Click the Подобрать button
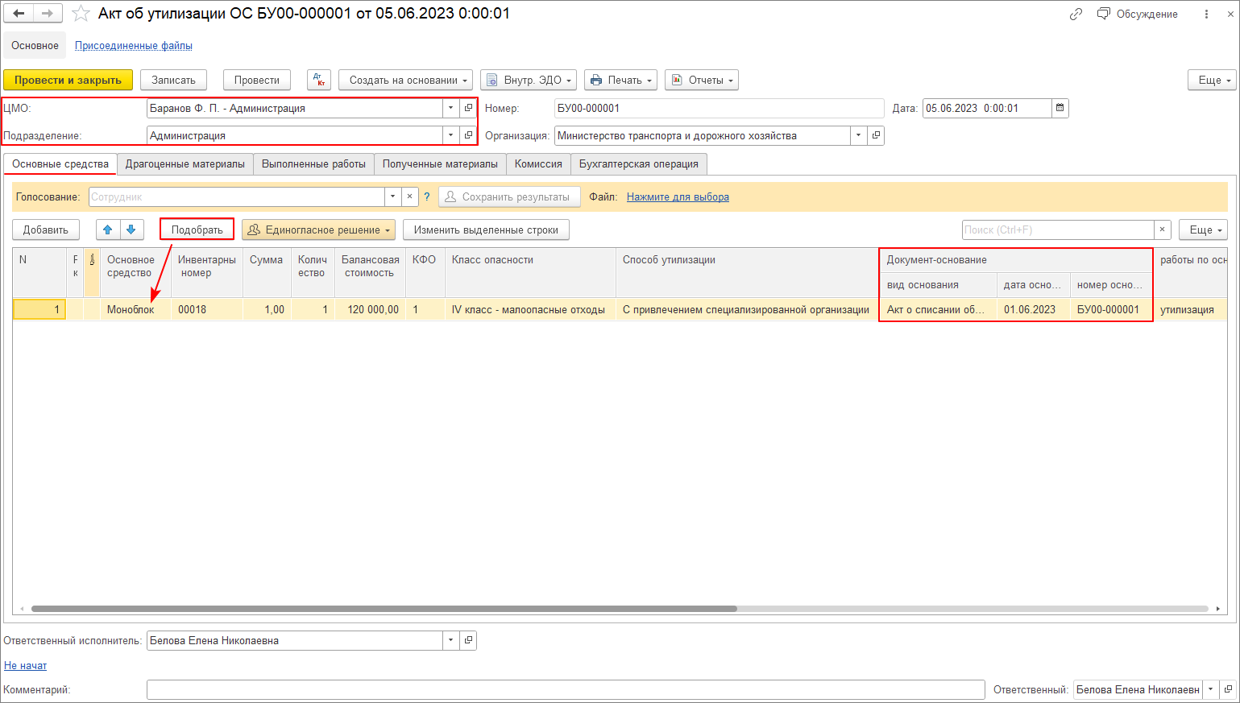This screenshot has width=1240, height=703. (x=197, y=230)
